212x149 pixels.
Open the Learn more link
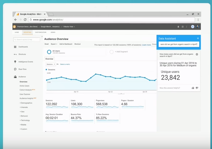pyautogui.click(x=146, y=45)
